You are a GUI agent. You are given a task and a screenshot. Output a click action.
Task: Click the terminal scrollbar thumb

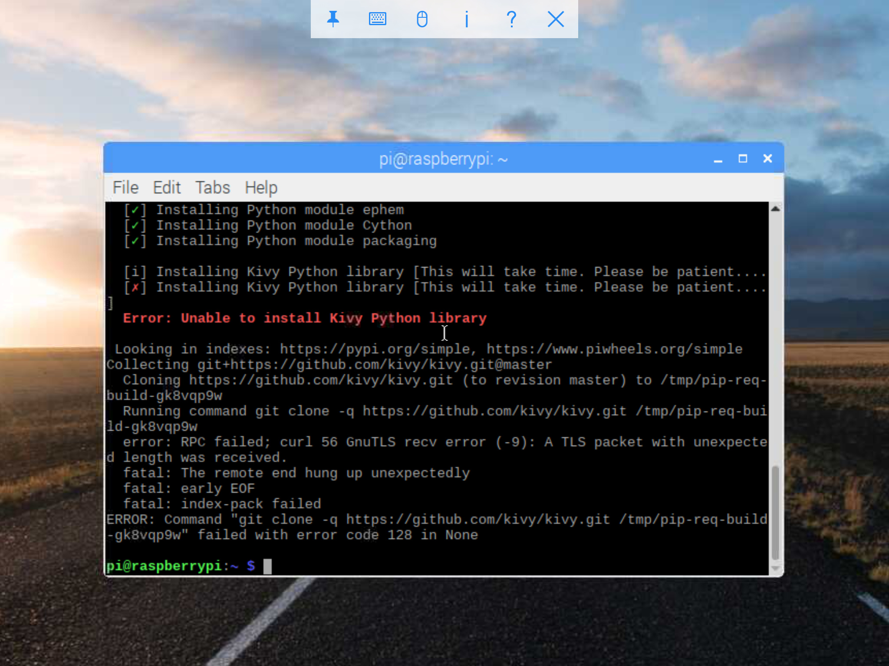[x=775, y=513]
